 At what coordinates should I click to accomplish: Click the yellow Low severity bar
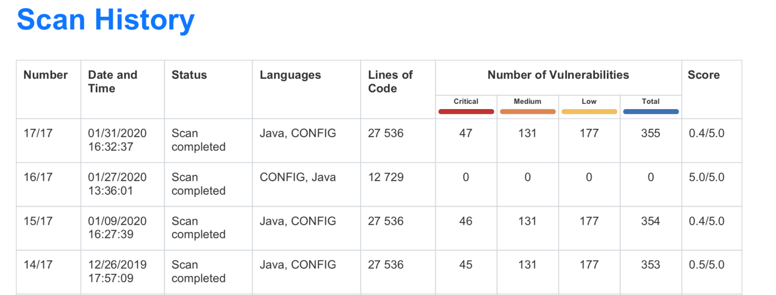tap(589, 112)
